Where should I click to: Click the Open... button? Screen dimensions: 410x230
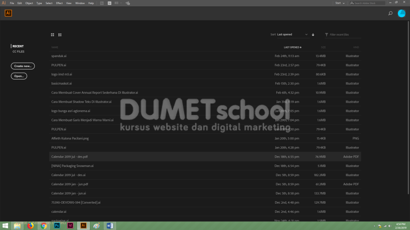click(19, 76)
